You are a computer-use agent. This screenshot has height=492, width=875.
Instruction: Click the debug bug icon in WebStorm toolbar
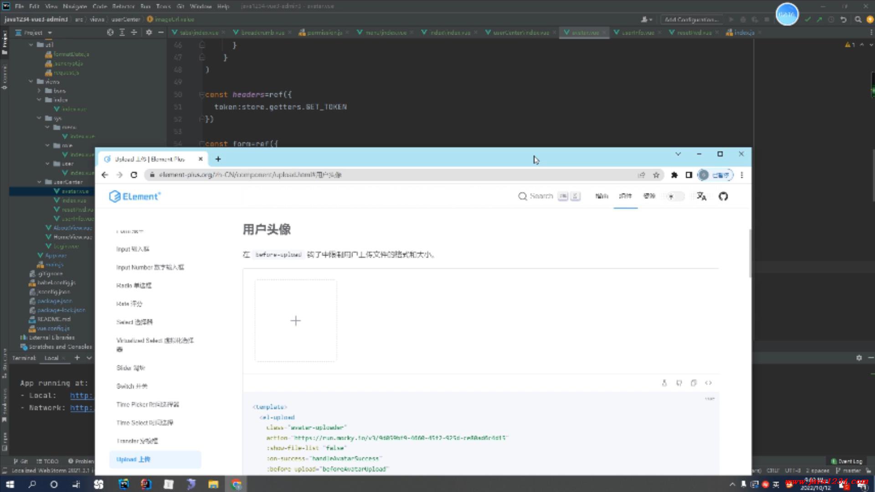point(743,20)
